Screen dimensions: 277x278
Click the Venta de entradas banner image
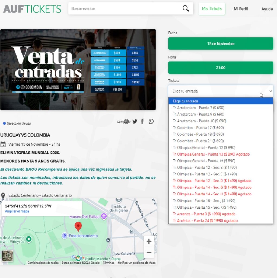78,70
